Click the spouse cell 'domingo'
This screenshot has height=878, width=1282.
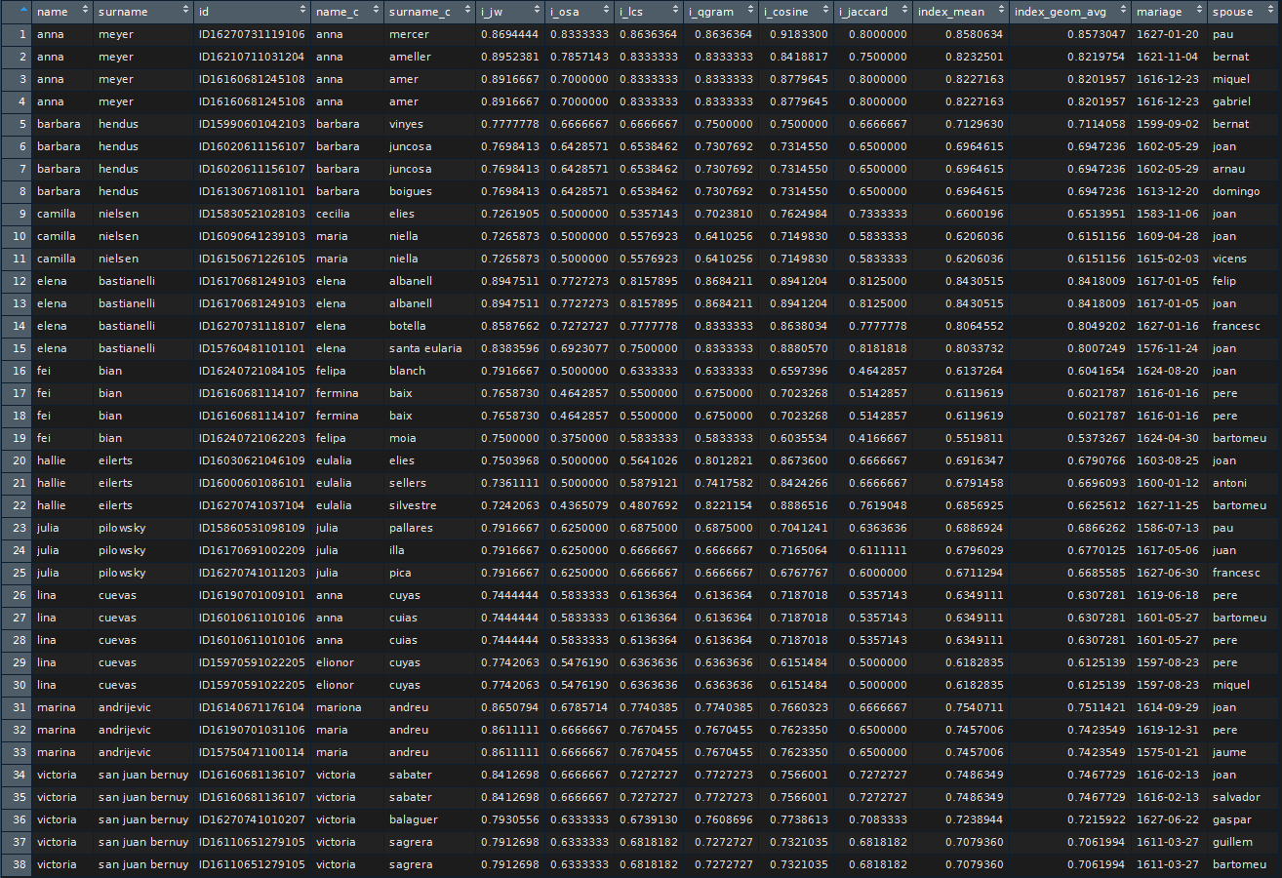(x=1236, y=191)
